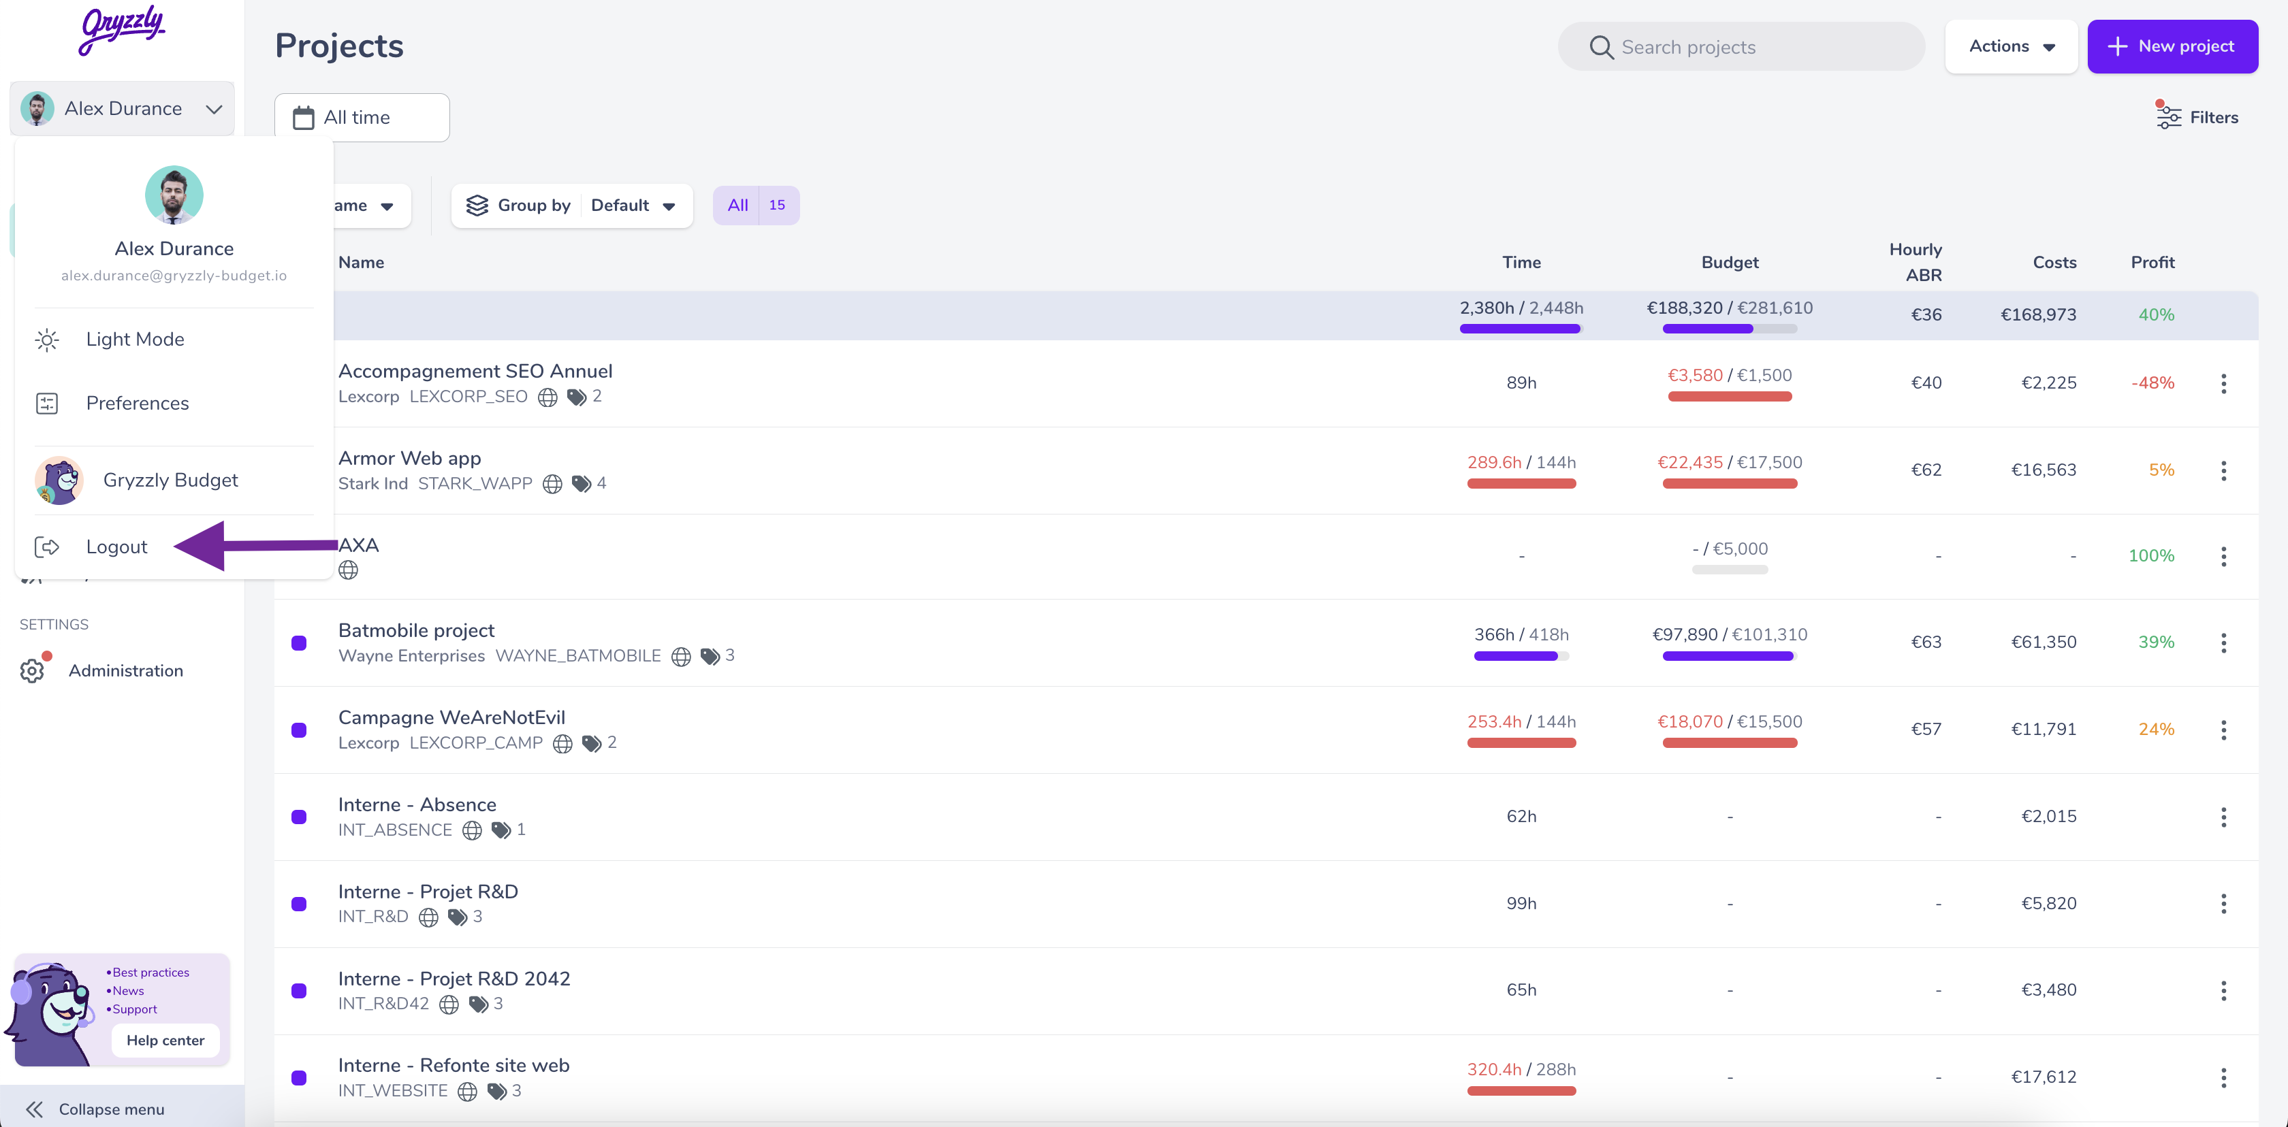Click email alex.durance@gryzzly-budget.io
The width and height of the screenshot is (2288, 1127).
pos(174,276)
